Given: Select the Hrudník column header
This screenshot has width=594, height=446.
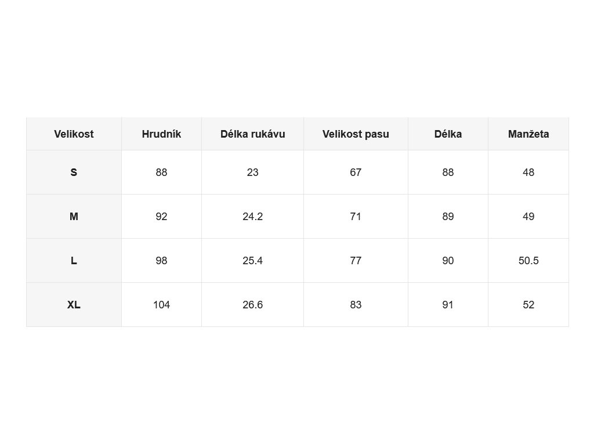Looking at the screenshot, I should pos(161,134).
